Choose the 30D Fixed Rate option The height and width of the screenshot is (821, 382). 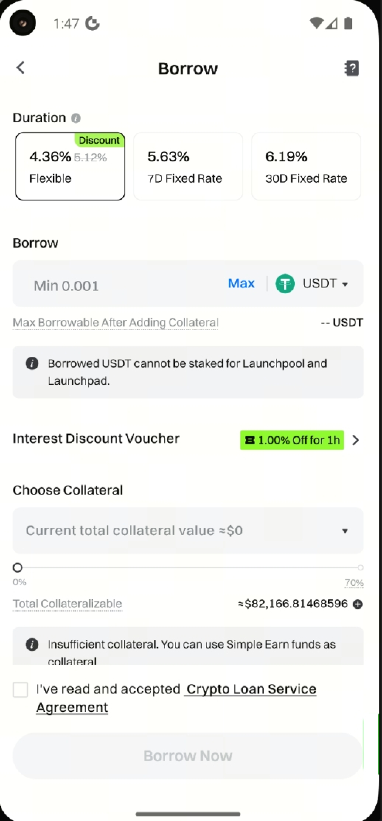pos(306,167)
